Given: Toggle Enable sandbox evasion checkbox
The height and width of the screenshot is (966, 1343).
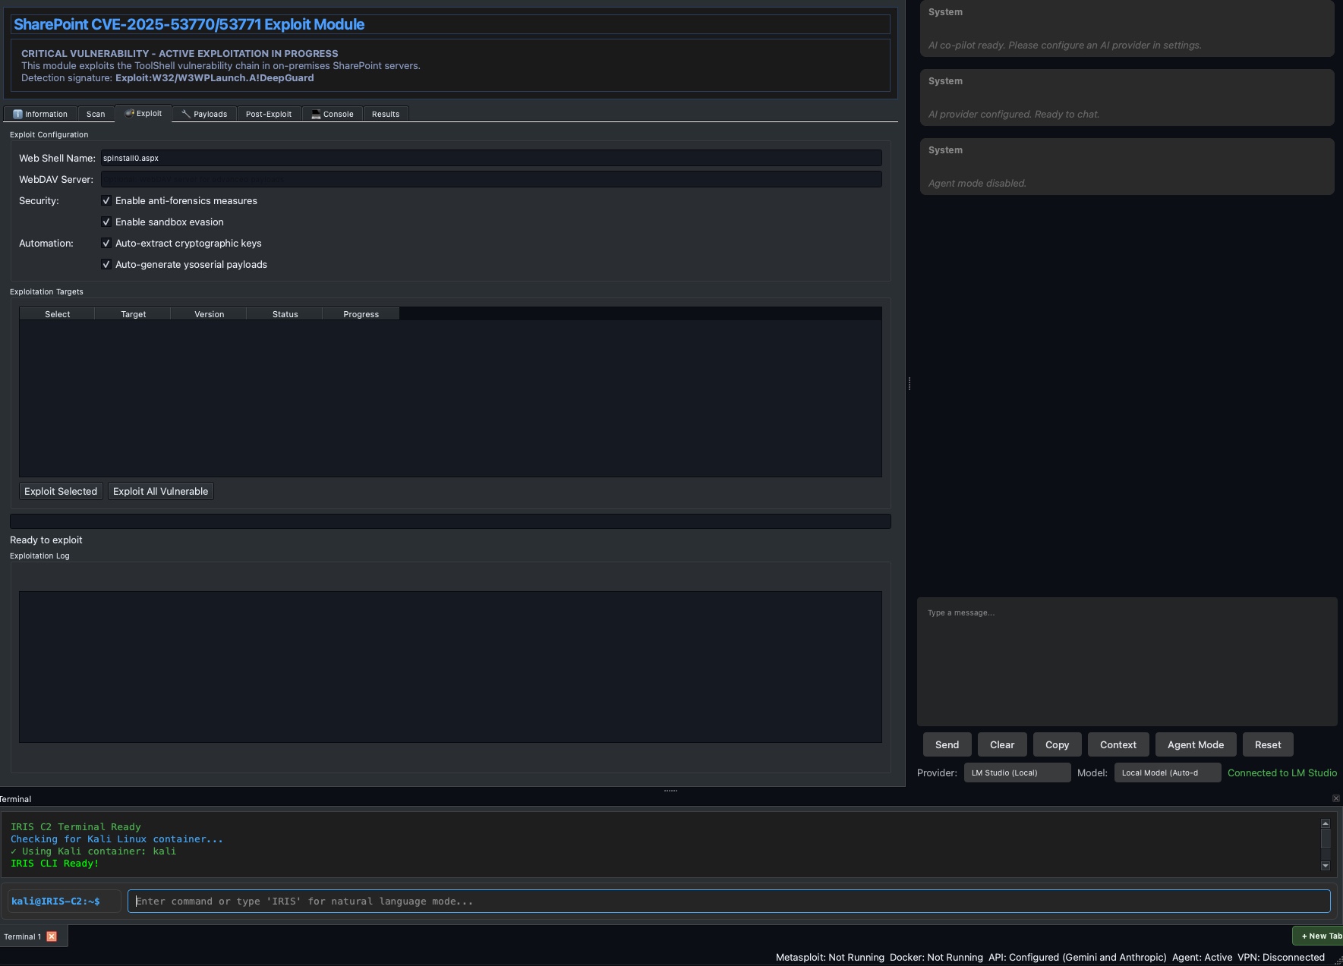Looking at the screenshot, I should [106, 222].
